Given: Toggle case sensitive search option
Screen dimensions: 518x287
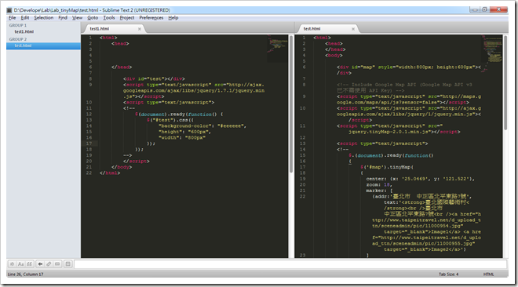Looking at the screenshot, I should point(20,264).
